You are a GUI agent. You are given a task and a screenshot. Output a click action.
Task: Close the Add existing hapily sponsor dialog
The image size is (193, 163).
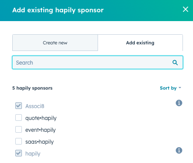[186, 9]
